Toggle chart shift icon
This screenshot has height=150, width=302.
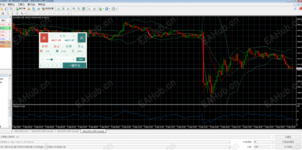(94, 9)
